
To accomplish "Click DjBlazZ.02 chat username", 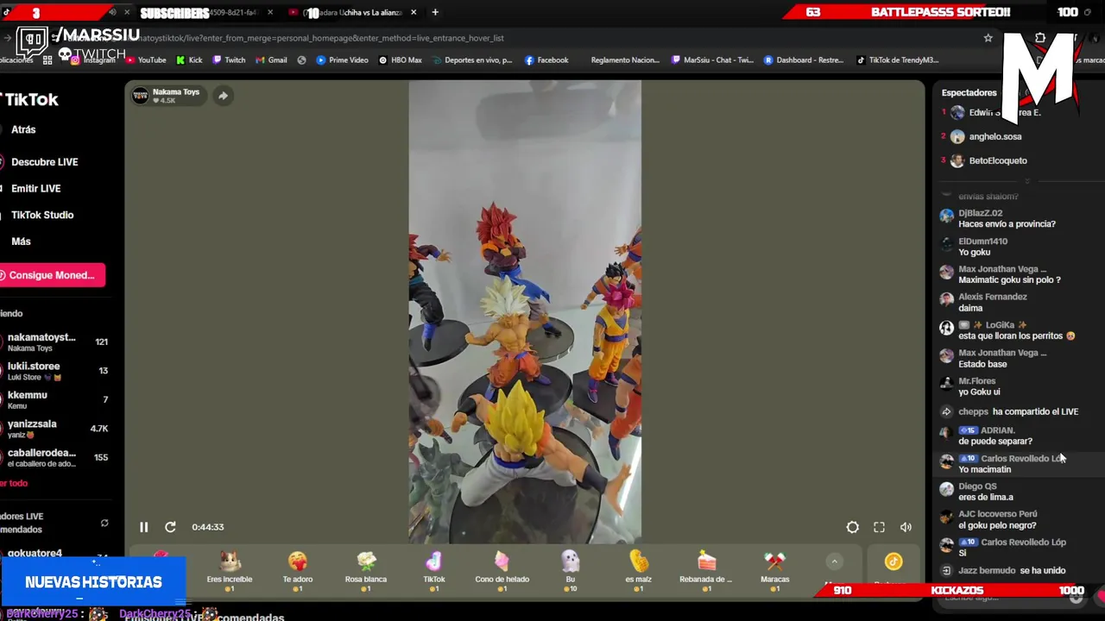I will click(x=980, y=213).
